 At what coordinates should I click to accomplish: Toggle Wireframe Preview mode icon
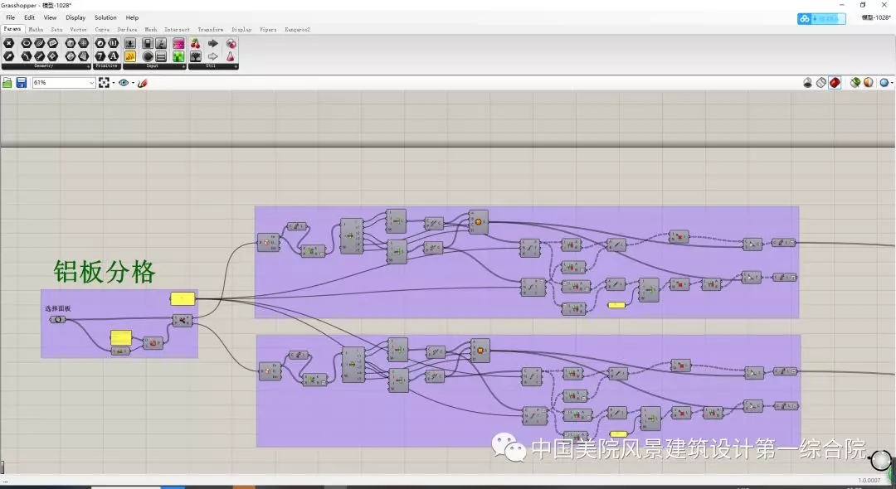tap(821, 83)
